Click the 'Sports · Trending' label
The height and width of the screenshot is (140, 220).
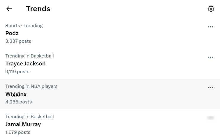(24, 26)
